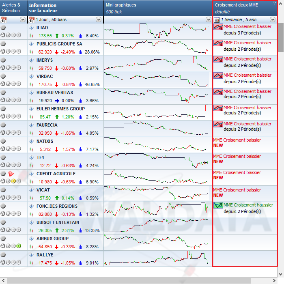Toggle grey round marker for IMERYS

tap(3, 60)
